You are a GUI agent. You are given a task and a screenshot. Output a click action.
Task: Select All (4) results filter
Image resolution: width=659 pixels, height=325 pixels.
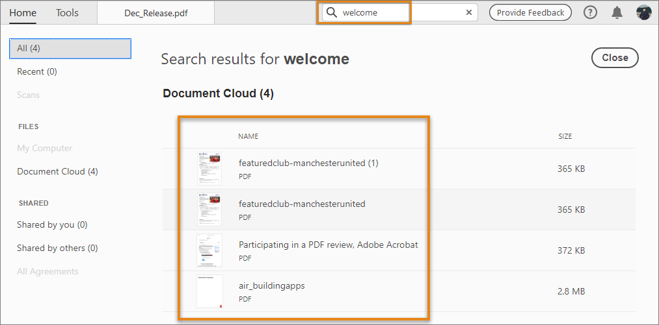click(70, 48)
